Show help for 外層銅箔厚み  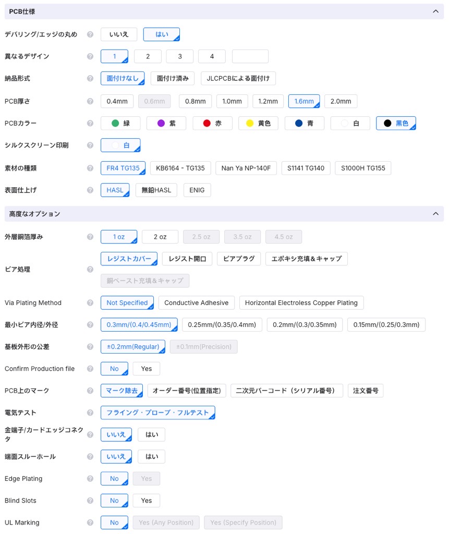[x=90, y=237]
